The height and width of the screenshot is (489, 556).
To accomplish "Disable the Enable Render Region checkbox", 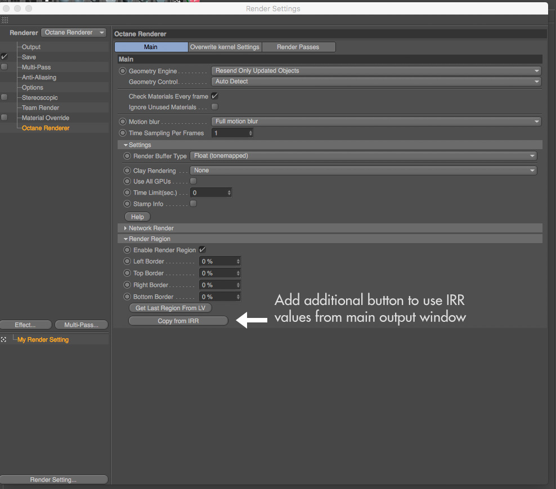I will click(202, 250).
